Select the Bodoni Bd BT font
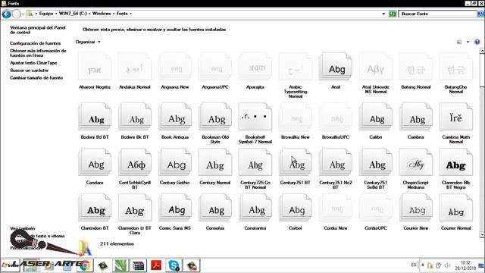485x273 pixels. [95, 116]
